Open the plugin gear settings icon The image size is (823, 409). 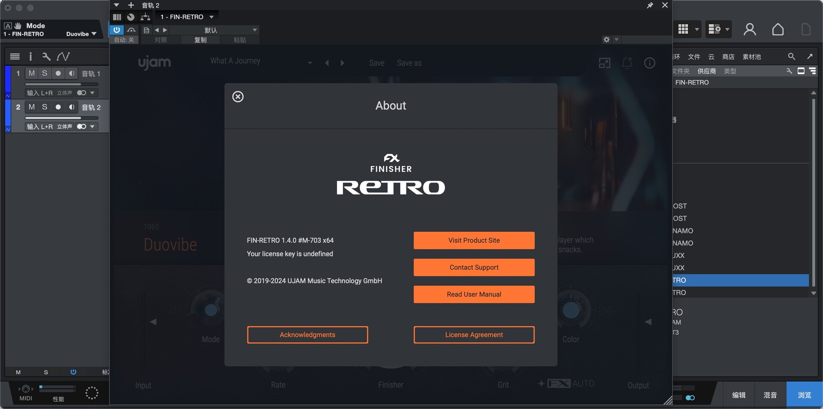click(x=607, y=39)
